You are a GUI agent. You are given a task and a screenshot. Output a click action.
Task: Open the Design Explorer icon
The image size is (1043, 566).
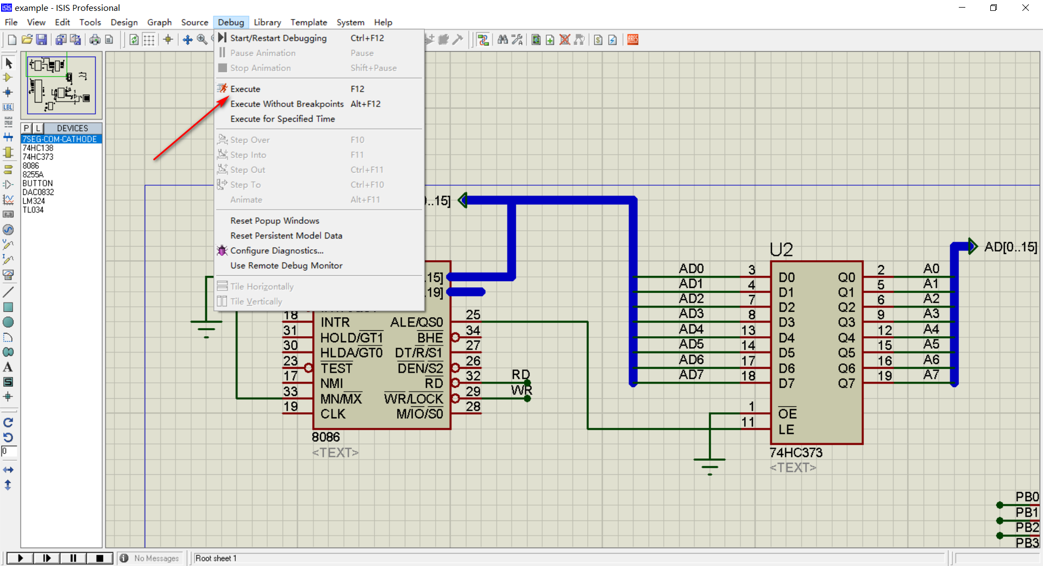pyautogui.click(x=536, y=40)
